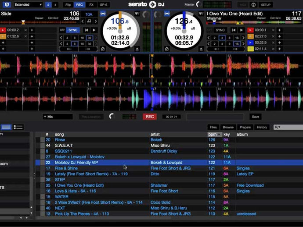
Task: Trigger the blue 00:32.9 cue on right deck
Action: coord(250,43)
